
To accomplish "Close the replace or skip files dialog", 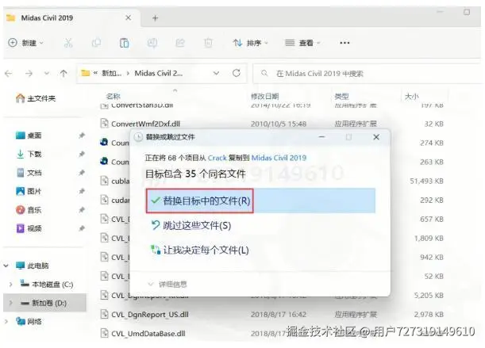I will point(376,137).
